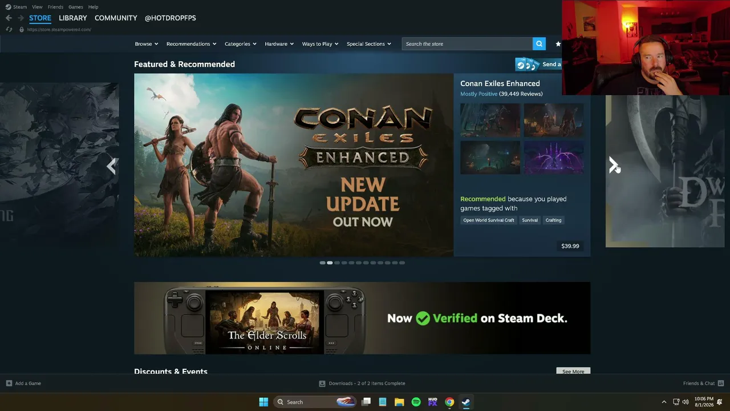
Task: Expand the Recommendations dropdown
Action: [x=191, y=44]
